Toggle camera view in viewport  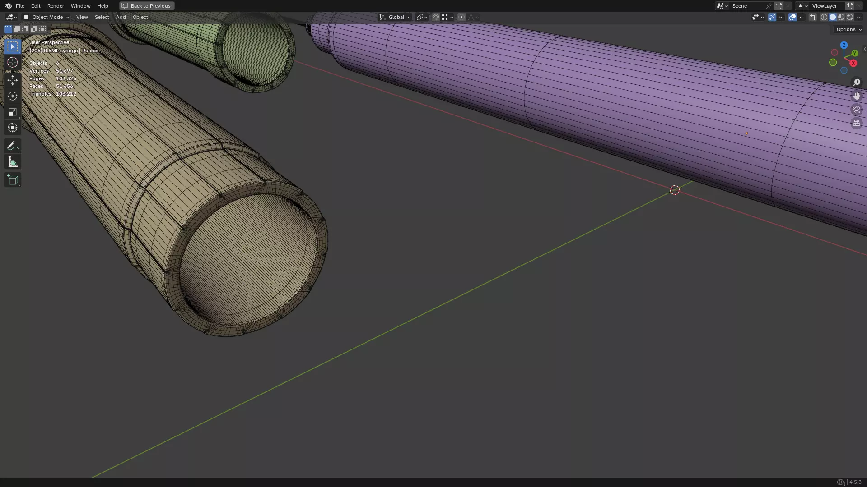tap(856, 110)
